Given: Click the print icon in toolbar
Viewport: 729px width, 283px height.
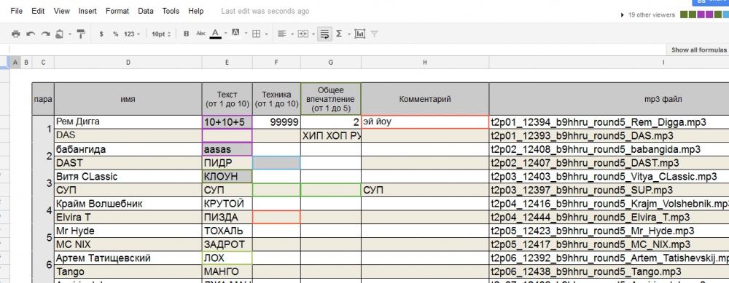Looking at the screenshot, I should 16,34.
